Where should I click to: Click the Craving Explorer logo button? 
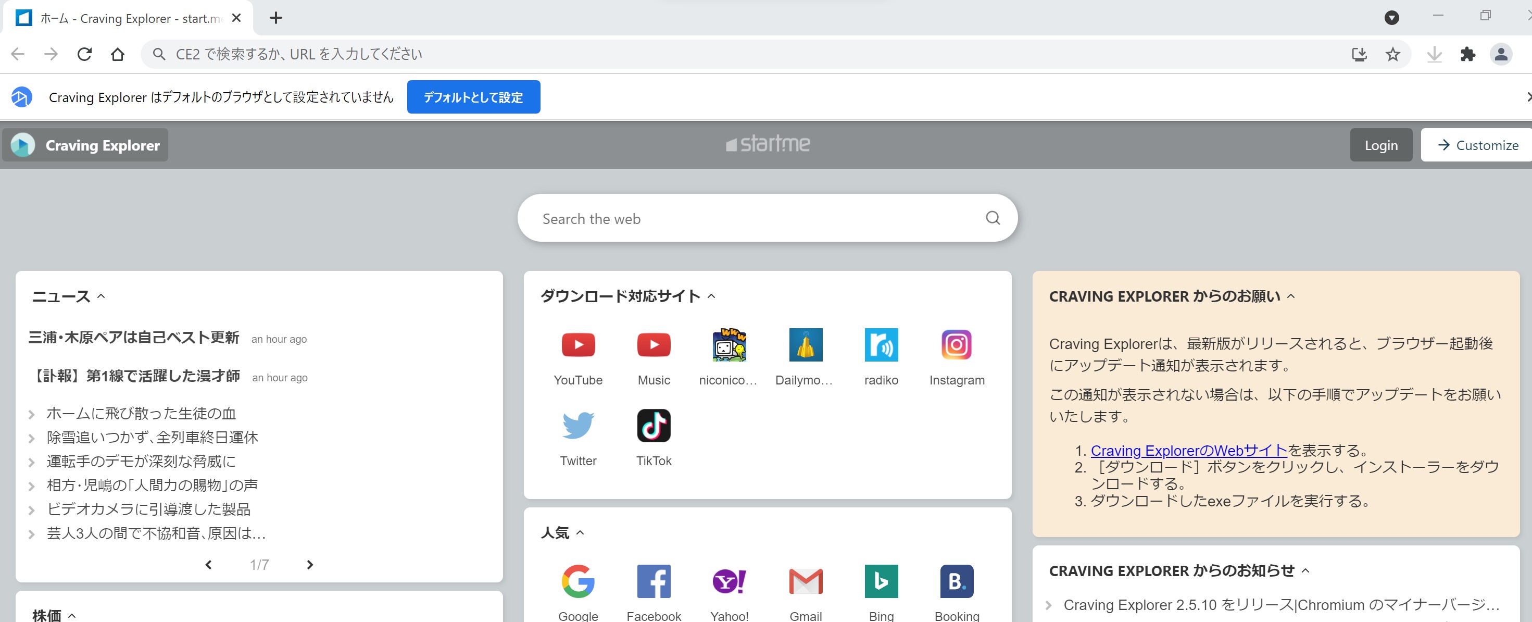[85, 145]
